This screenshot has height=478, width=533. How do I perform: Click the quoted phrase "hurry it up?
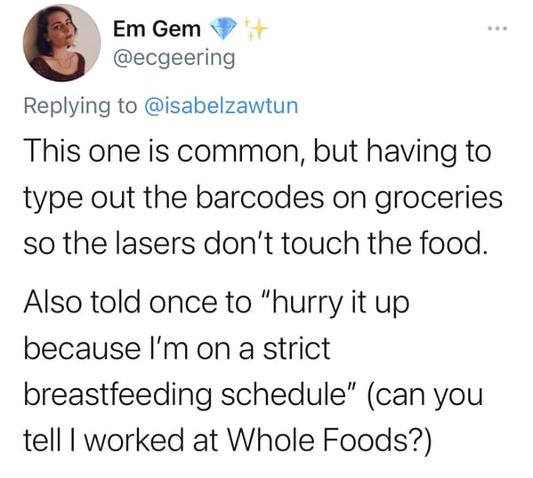click(335, 304)
